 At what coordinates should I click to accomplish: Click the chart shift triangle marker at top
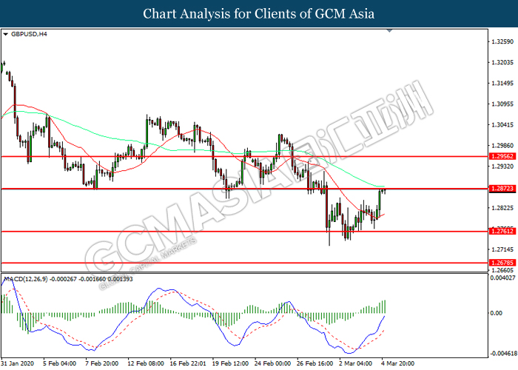tap(389, 30)
